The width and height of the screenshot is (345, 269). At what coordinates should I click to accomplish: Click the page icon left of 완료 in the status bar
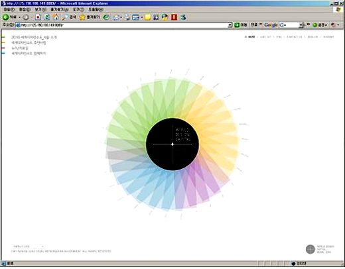point(4,264)
